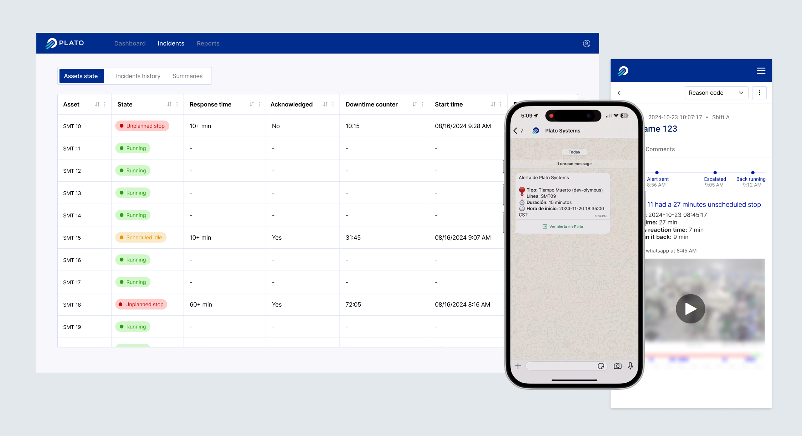Viewport: 802px width, 436px height.
Task: Click the SMT 16 Running badge
Action: tap(133, 260)
